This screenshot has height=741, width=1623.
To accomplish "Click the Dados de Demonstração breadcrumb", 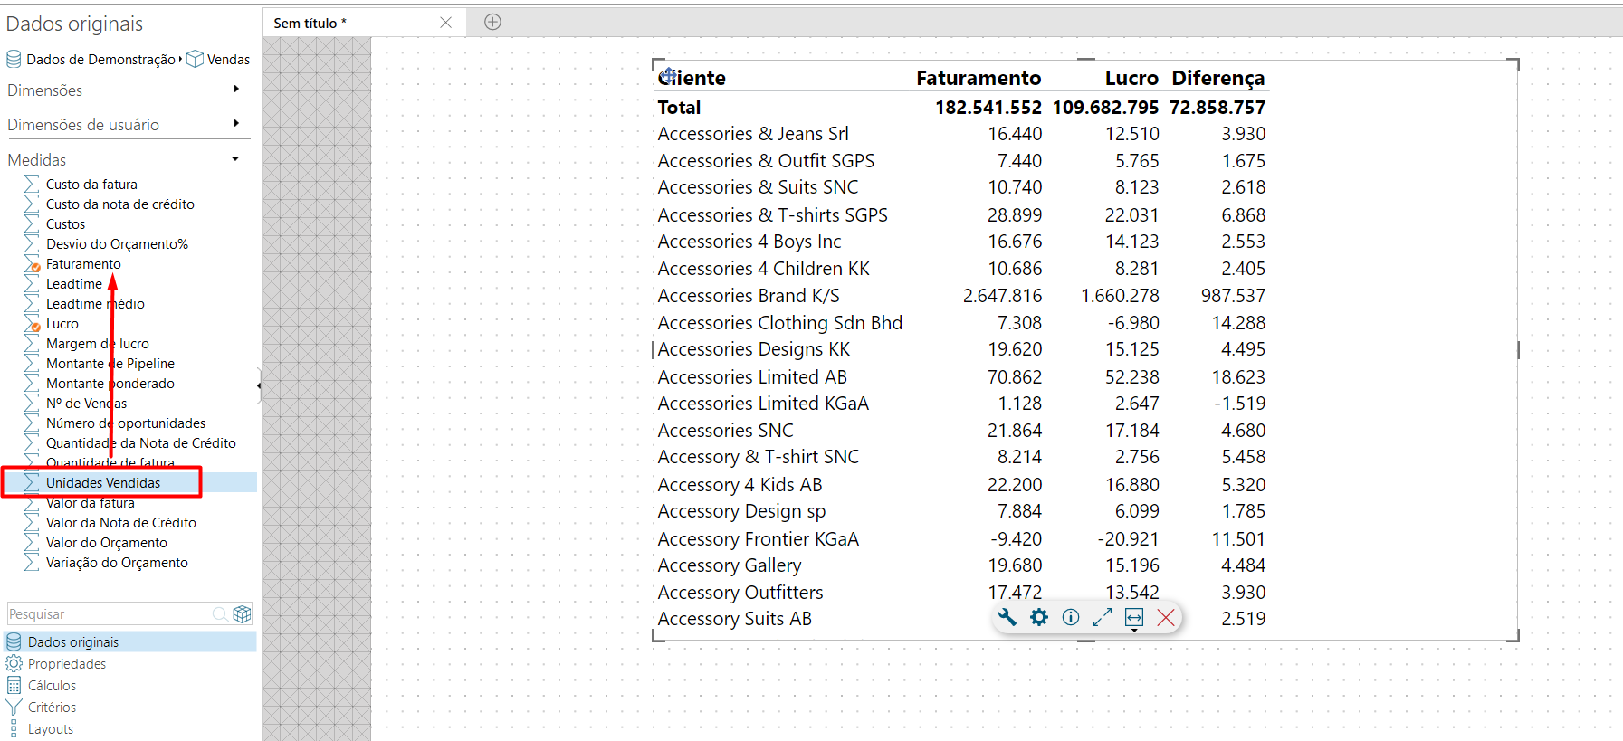I will (100, 59).
